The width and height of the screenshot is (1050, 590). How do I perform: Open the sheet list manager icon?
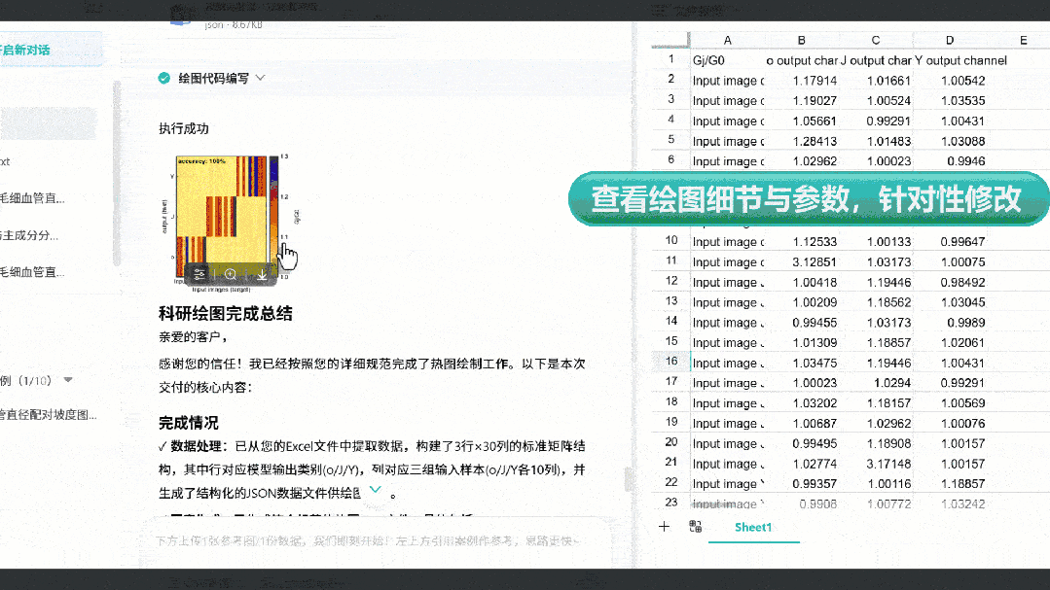(695, 527)
